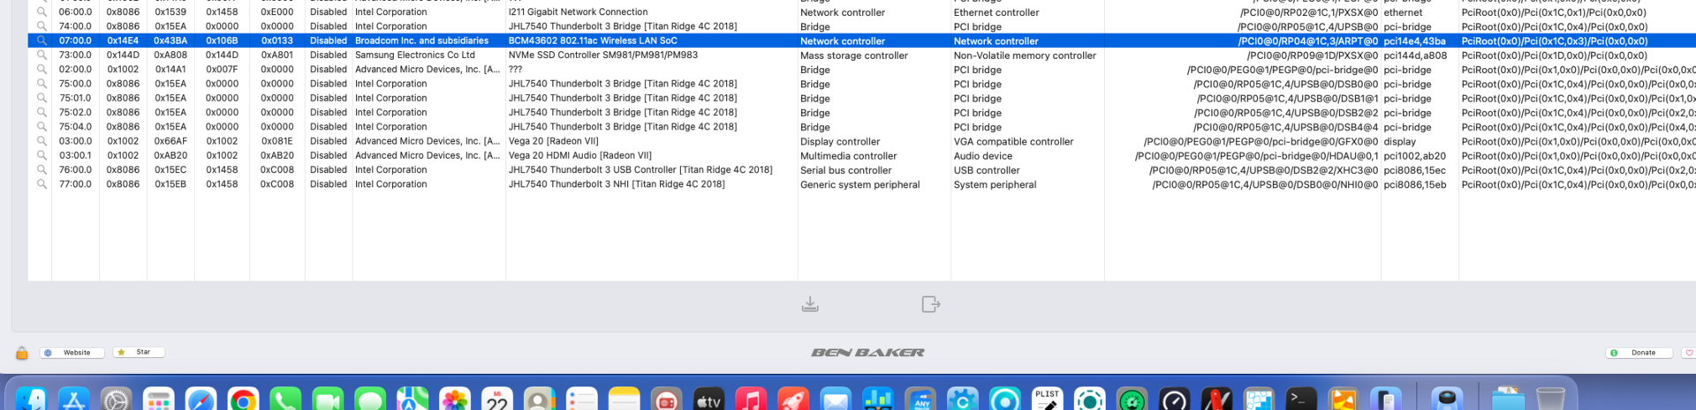
Task: Click the /PCI0@0/RP09@1D/PXSX@0 IOReg path
Action: pos(1312,56)
